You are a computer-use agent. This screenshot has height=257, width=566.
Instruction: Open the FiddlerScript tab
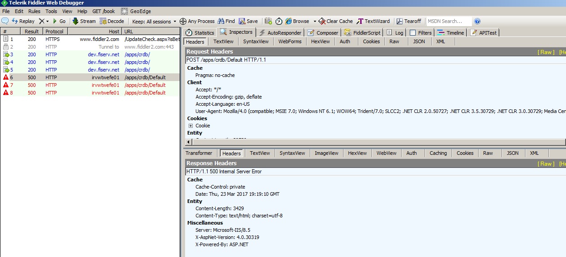363,32
